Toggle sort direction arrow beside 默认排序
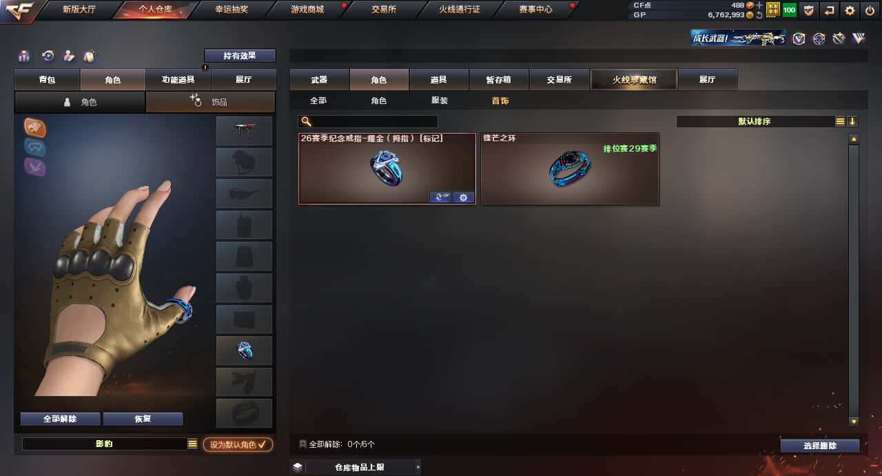This screenshot has width=882, height=476. coord(852,121)
